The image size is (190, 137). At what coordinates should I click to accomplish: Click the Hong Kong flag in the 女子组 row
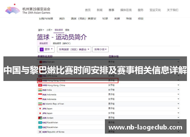tap(40, 85)
